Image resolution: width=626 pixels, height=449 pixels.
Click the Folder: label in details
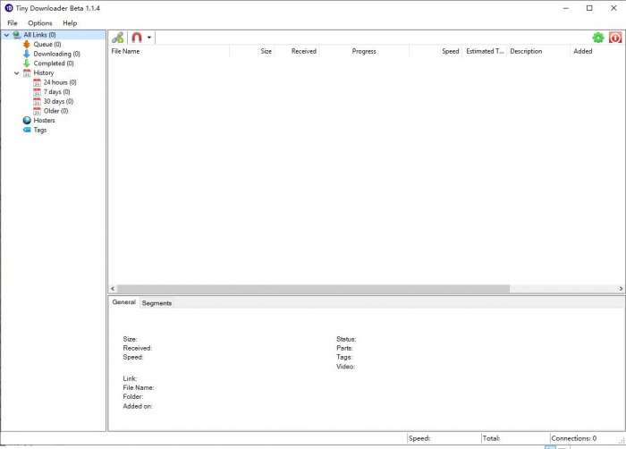(133, 396)
